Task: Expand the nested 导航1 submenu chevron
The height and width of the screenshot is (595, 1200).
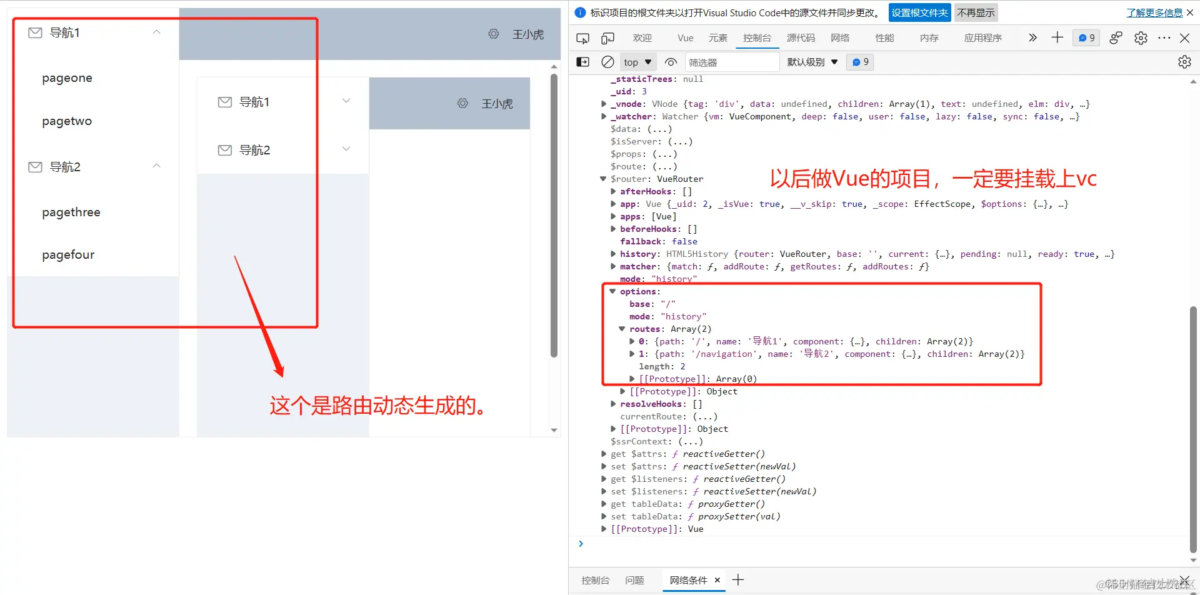Action: [346, 101]
